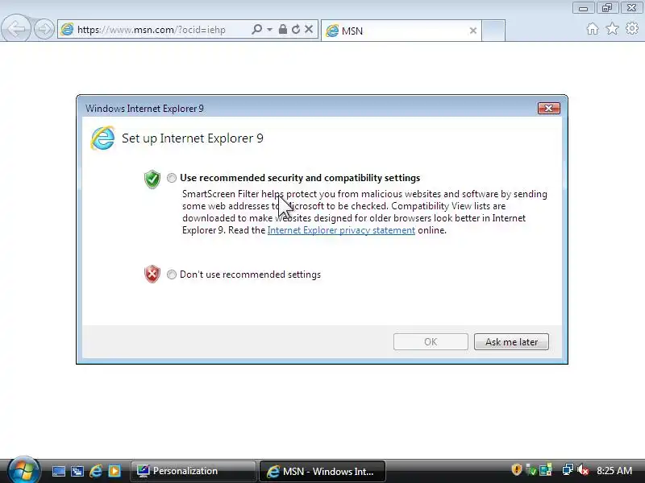Viewport: 645px width, 483px height.
Task: Click the search magnifier in the address bar
Action: click(256, 30)
